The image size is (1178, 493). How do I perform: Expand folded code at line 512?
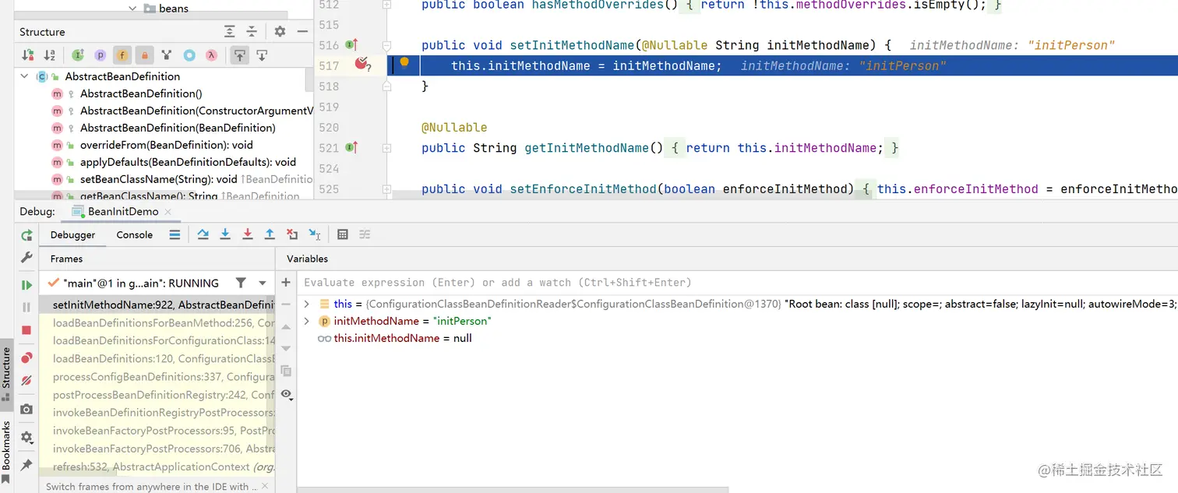[386, 5]
